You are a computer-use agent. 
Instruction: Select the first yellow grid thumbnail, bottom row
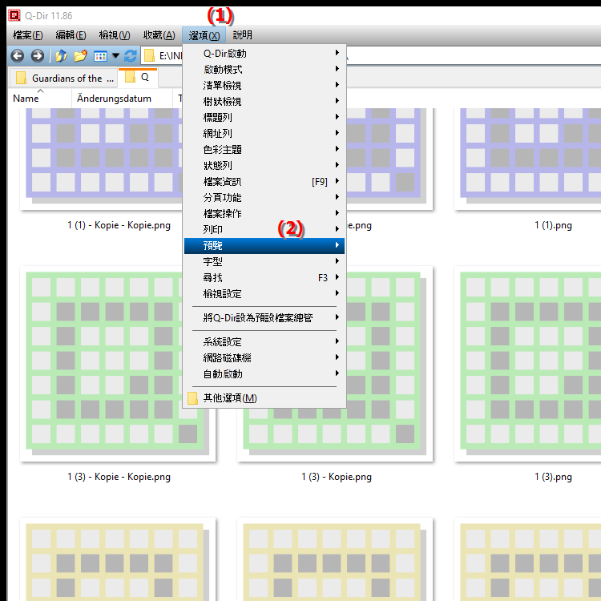[118, 559]
